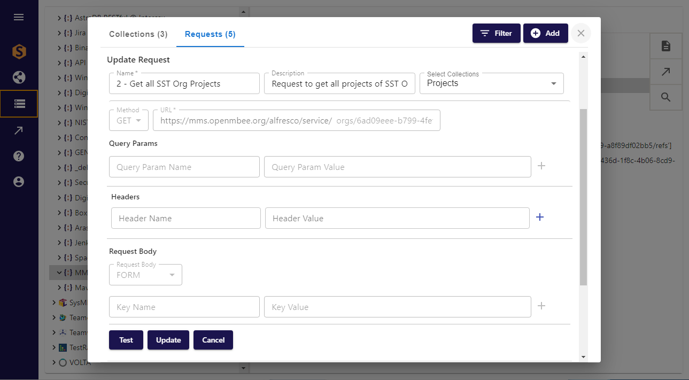Open the user account profile icon

click(19, 182)
